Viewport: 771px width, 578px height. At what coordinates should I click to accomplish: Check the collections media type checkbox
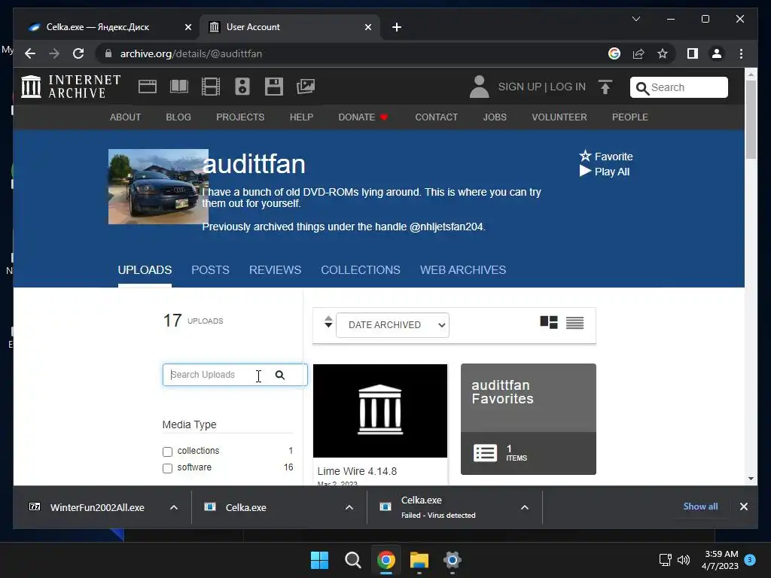tap(167, 452)
